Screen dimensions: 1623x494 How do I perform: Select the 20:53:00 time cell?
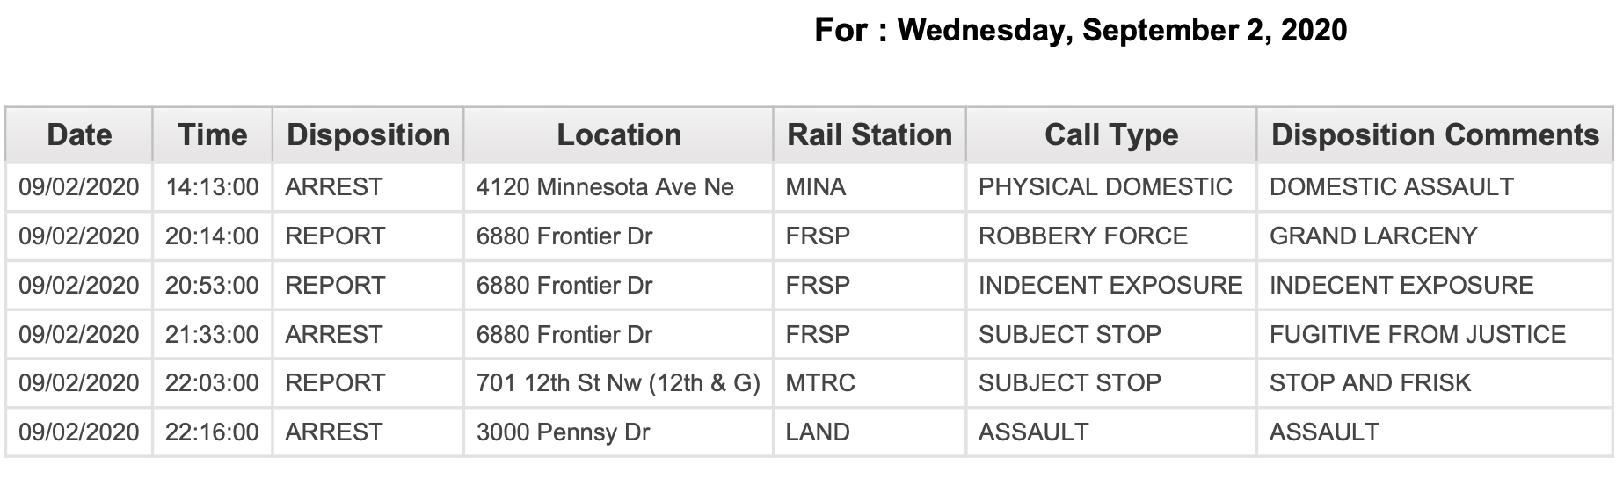coord(213,286)
